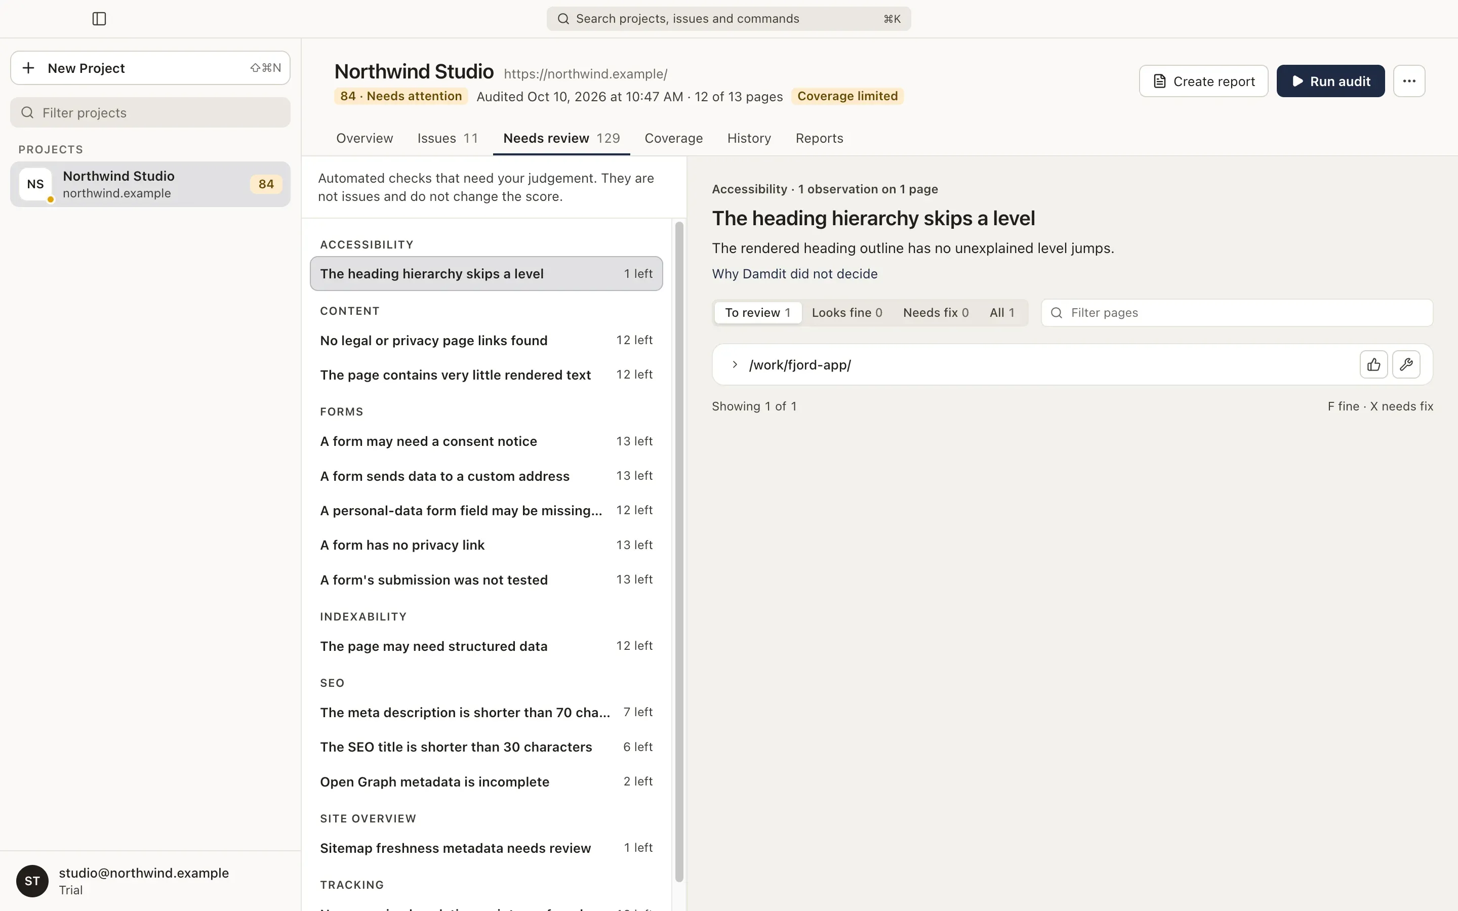
Task: Click the search projects, issues and commands bar
Action: pos(728,19)
